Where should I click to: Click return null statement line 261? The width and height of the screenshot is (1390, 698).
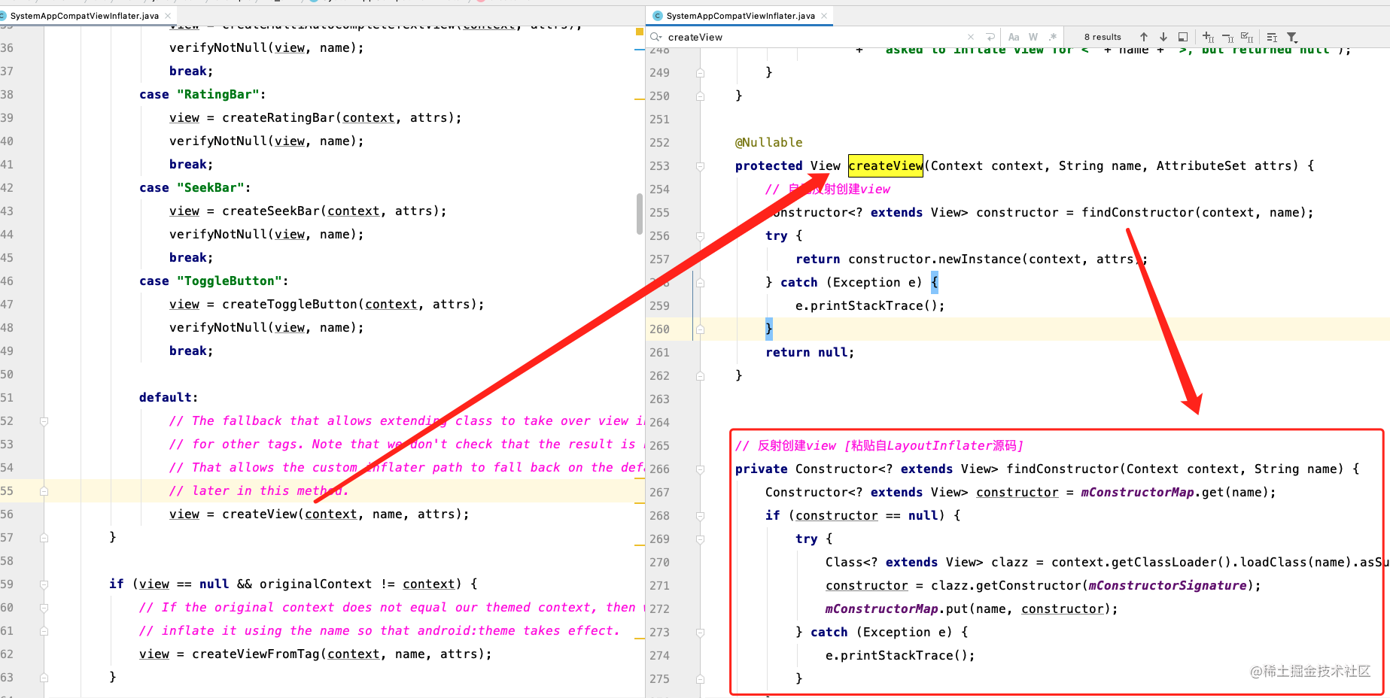810,352
